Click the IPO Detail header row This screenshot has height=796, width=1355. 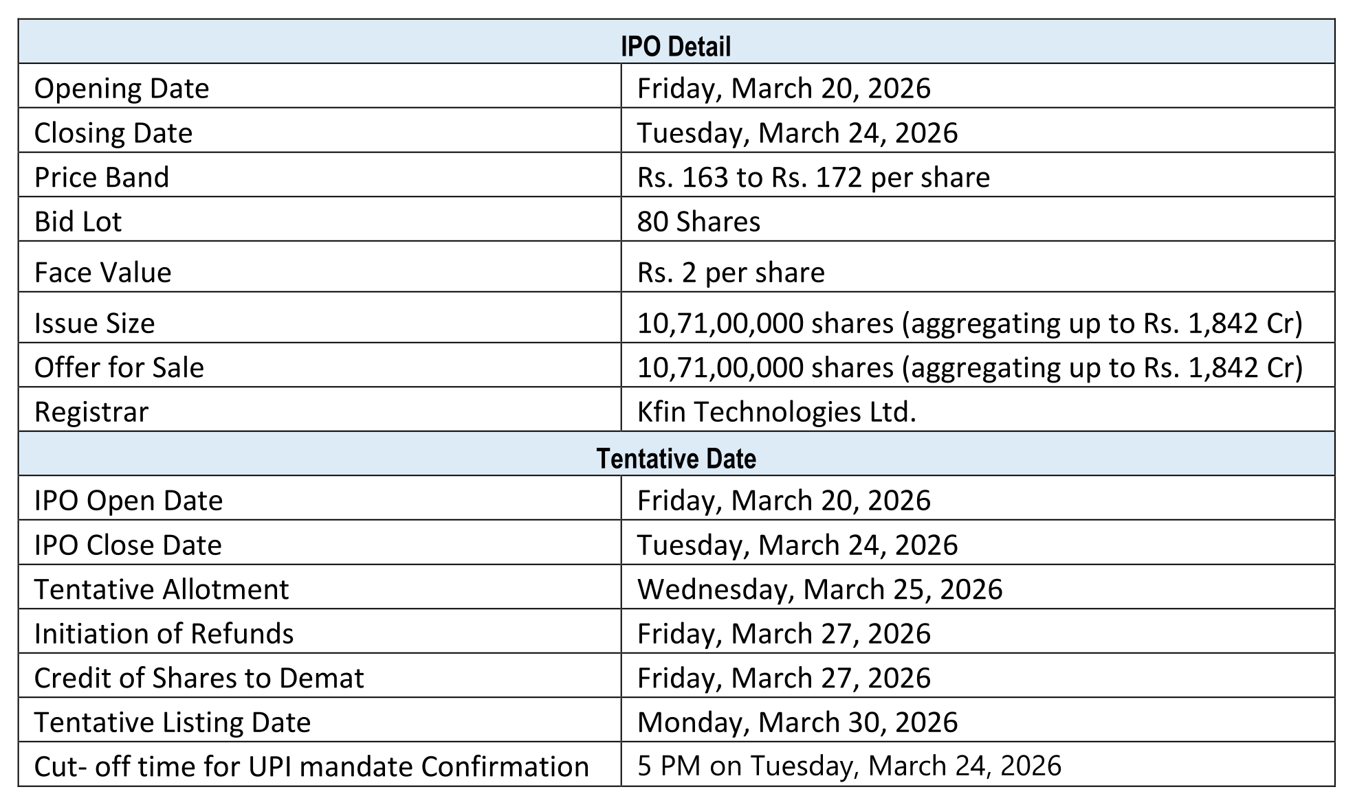pyautogui.click(x=676, y=46)
